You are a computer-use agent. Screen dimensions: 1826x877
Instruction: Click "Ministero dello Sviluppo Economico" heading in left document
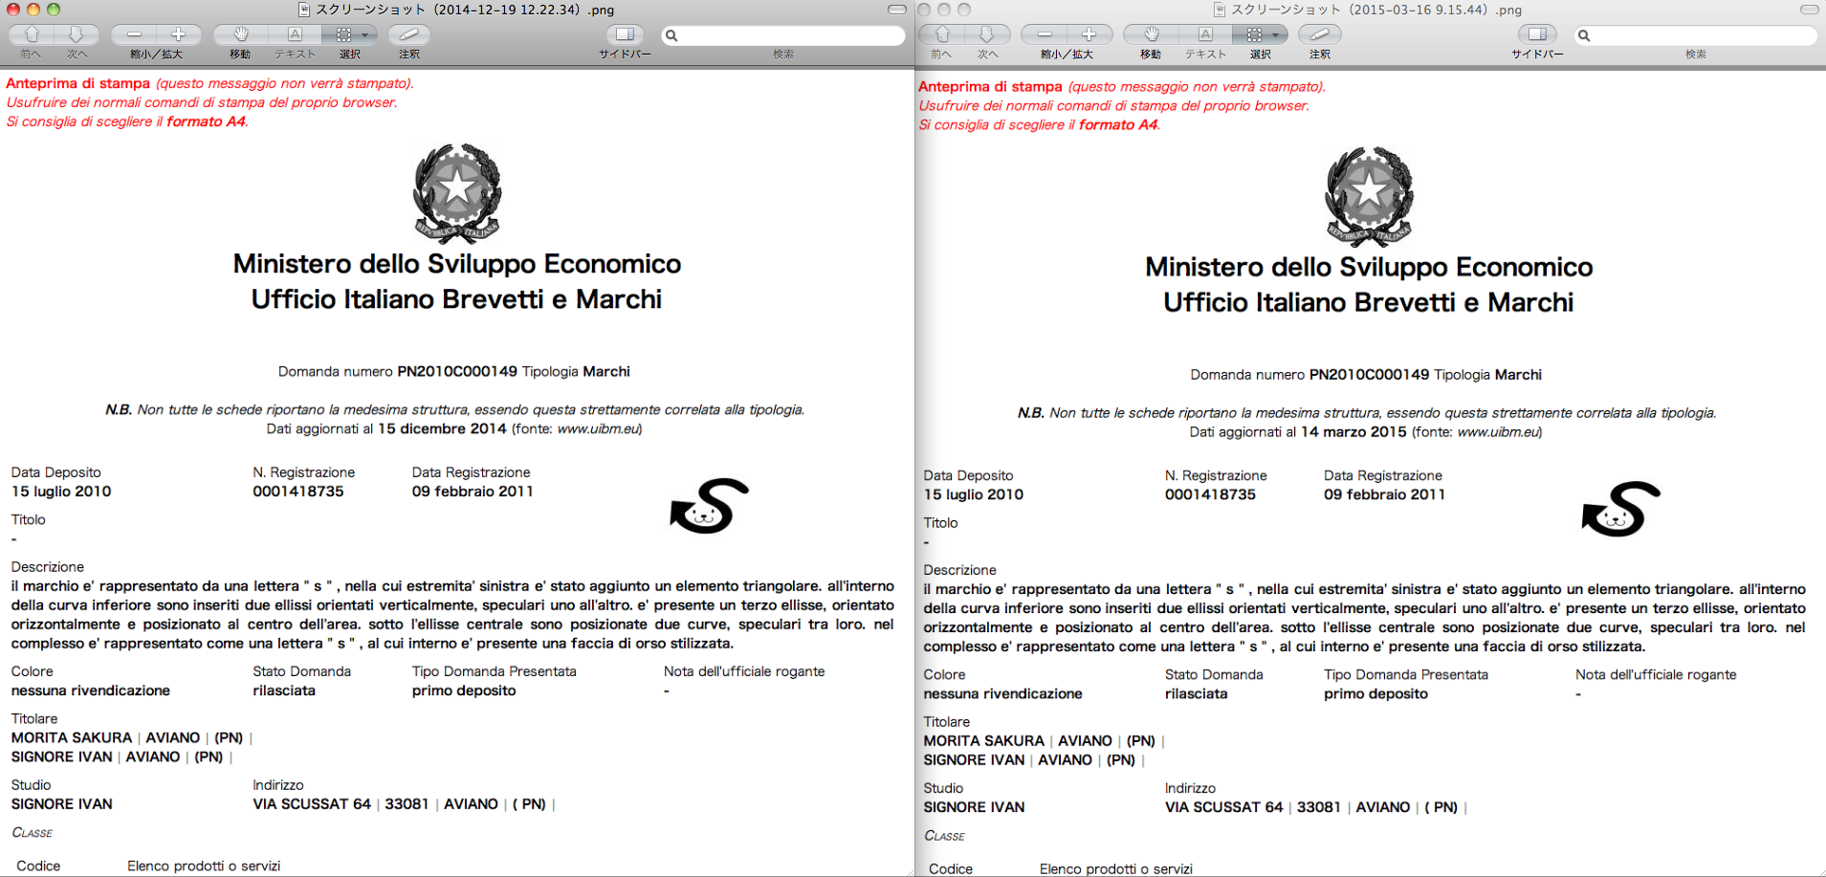457,264
